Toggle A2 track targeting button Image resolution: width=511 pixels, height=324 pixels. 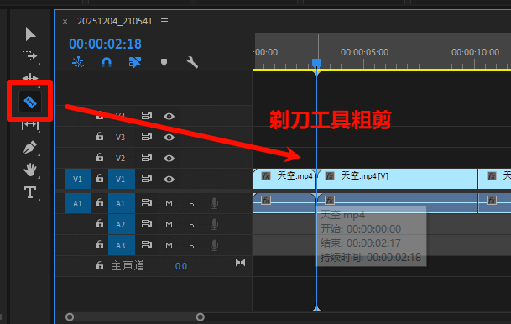122,224
